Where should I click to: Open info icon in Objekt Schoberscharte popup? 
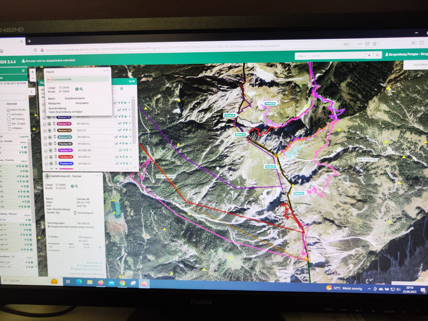[77, 89]
